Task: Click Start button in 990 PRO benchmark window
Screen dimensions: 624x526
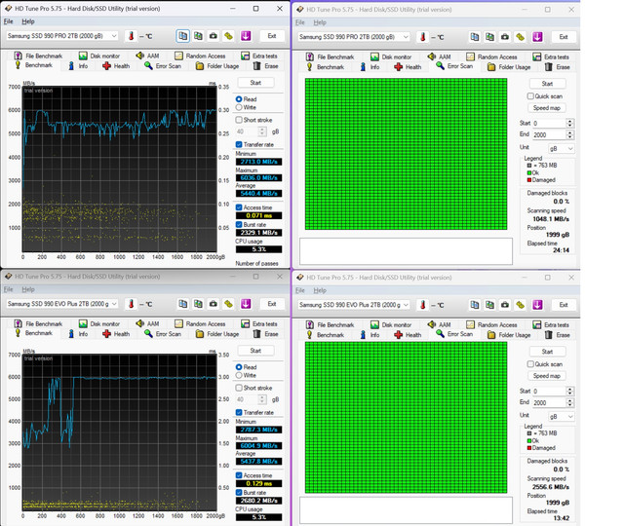Action: [x=255, y=83]
